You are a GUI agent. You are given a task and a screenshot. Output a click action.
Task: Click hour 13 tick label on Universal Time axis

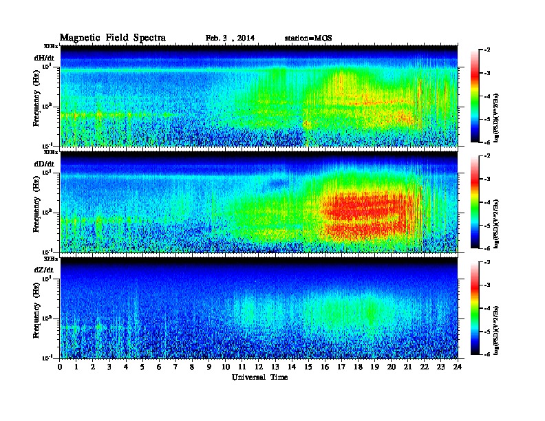point(275,367)
